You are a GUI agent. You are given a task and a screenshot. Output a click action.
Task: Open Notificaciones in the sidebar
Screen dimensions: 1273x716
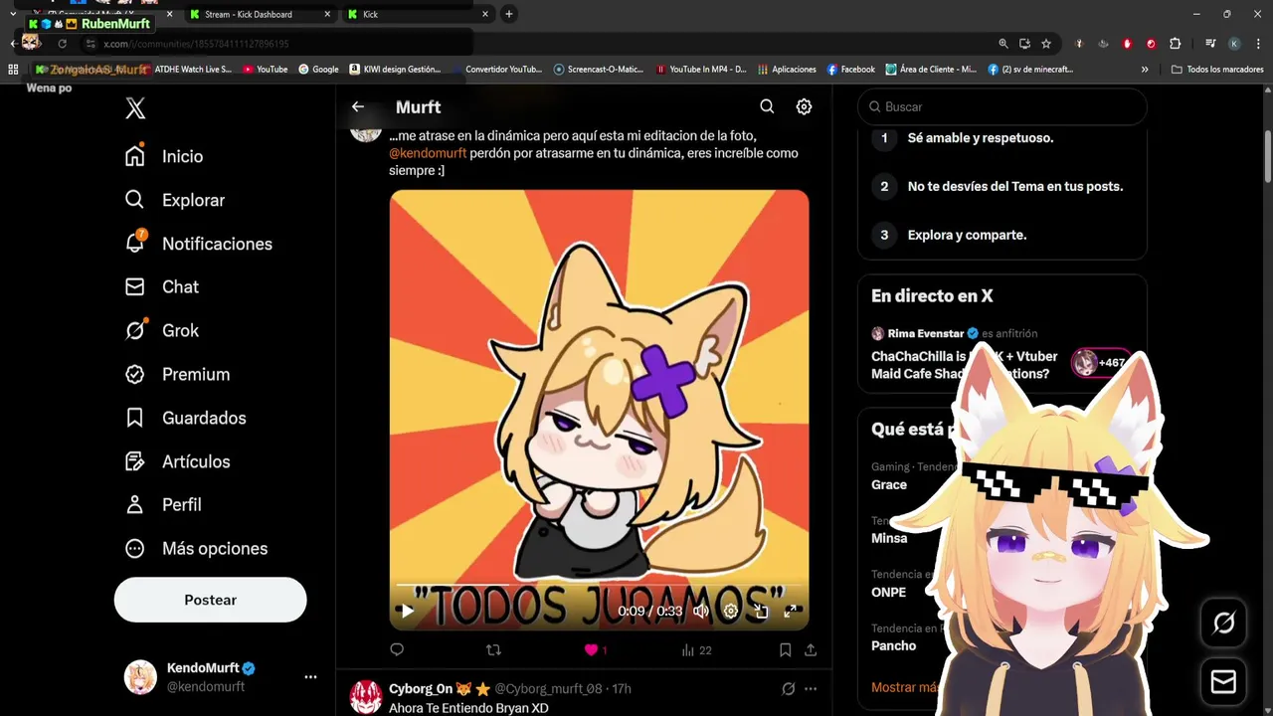[199, 244]
